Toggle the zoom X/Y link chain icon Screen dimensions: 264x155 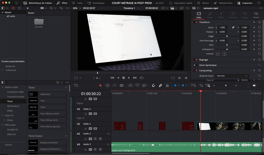(x=233, y=28)
